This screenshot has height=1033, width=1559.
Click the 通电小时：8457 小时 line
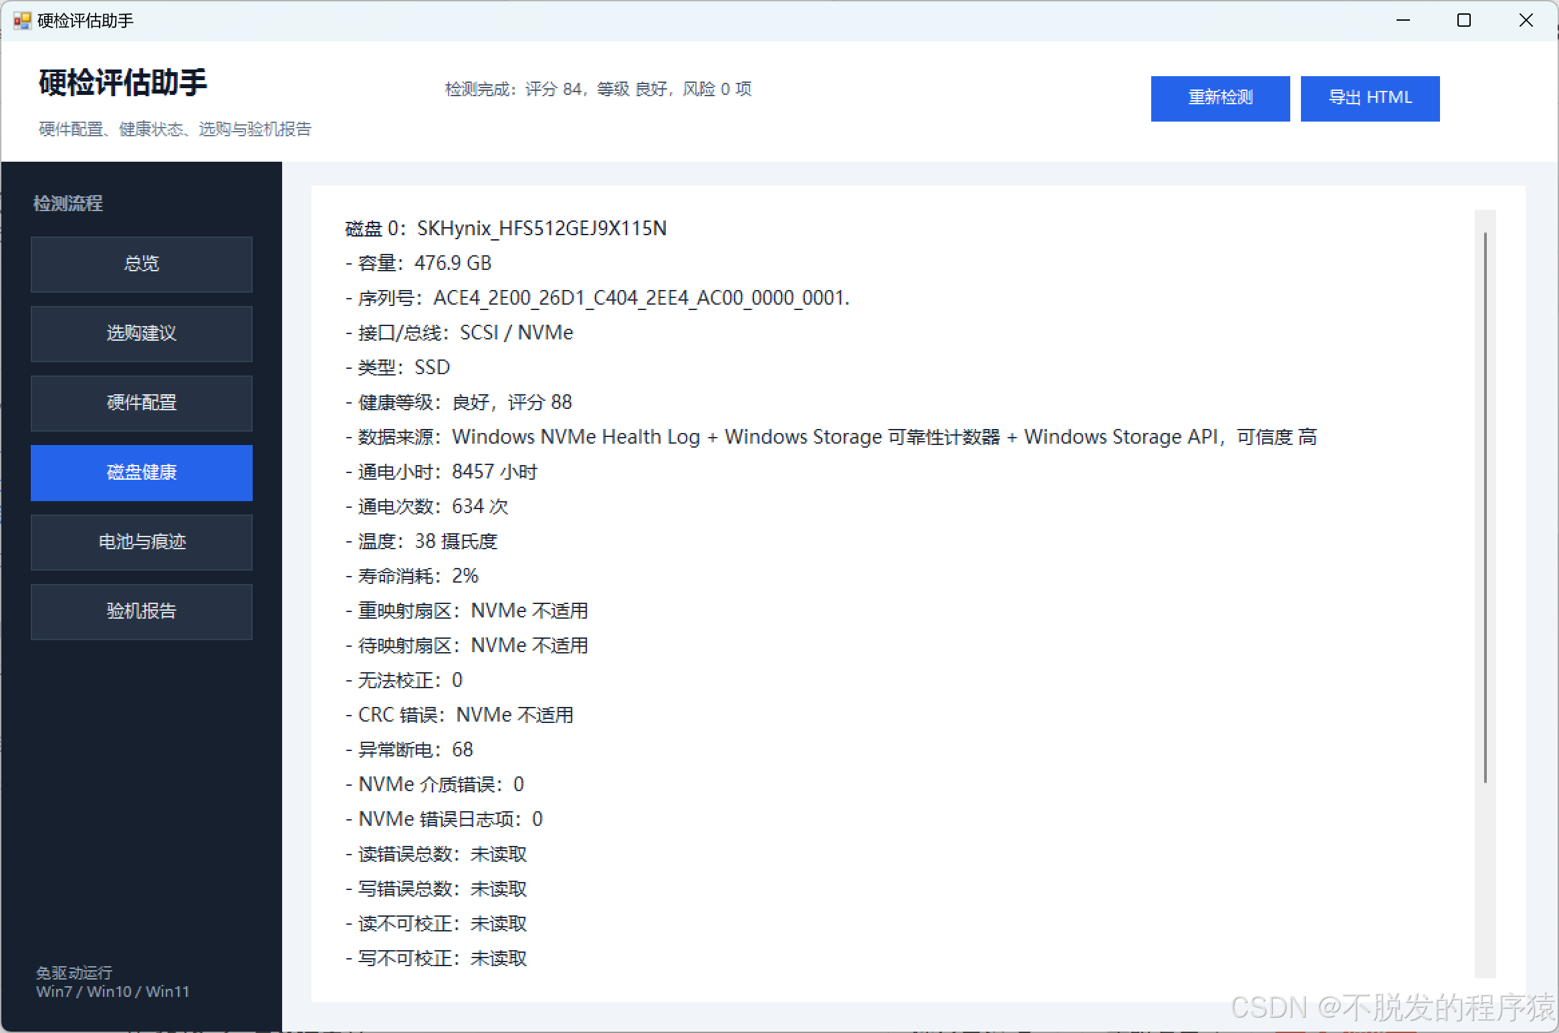[441, 472]
